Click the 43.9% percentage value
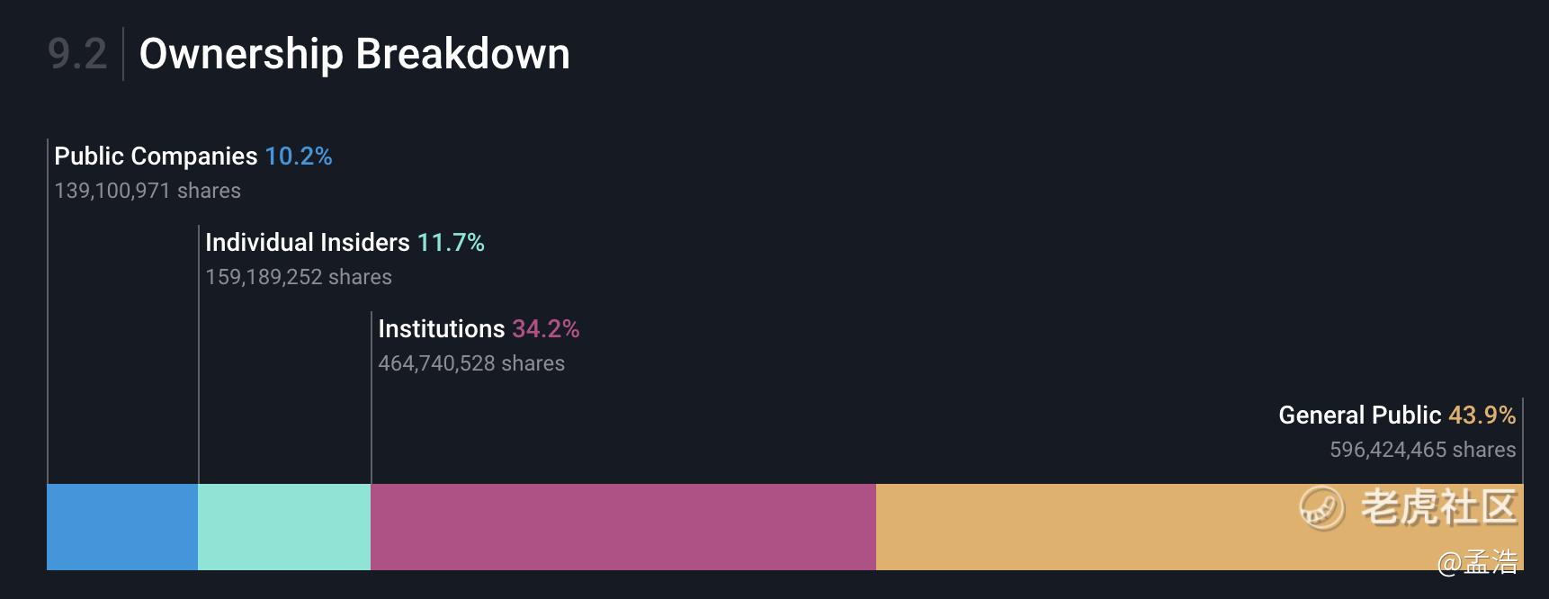 coord(1482,416)
